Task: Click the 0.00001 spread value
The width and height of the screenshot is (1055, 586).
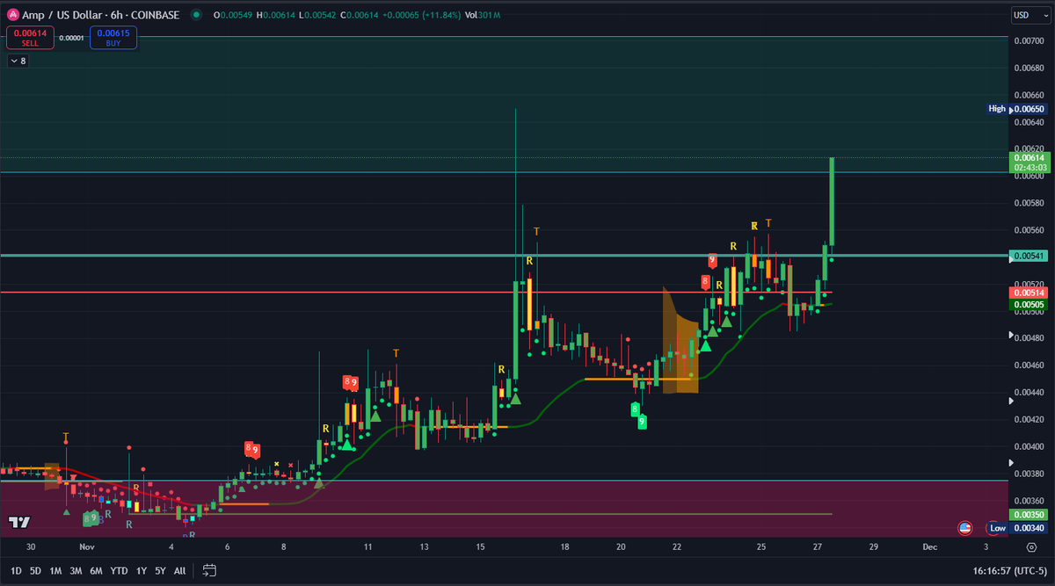Action: pyautogui.click(x=72, y=37)
